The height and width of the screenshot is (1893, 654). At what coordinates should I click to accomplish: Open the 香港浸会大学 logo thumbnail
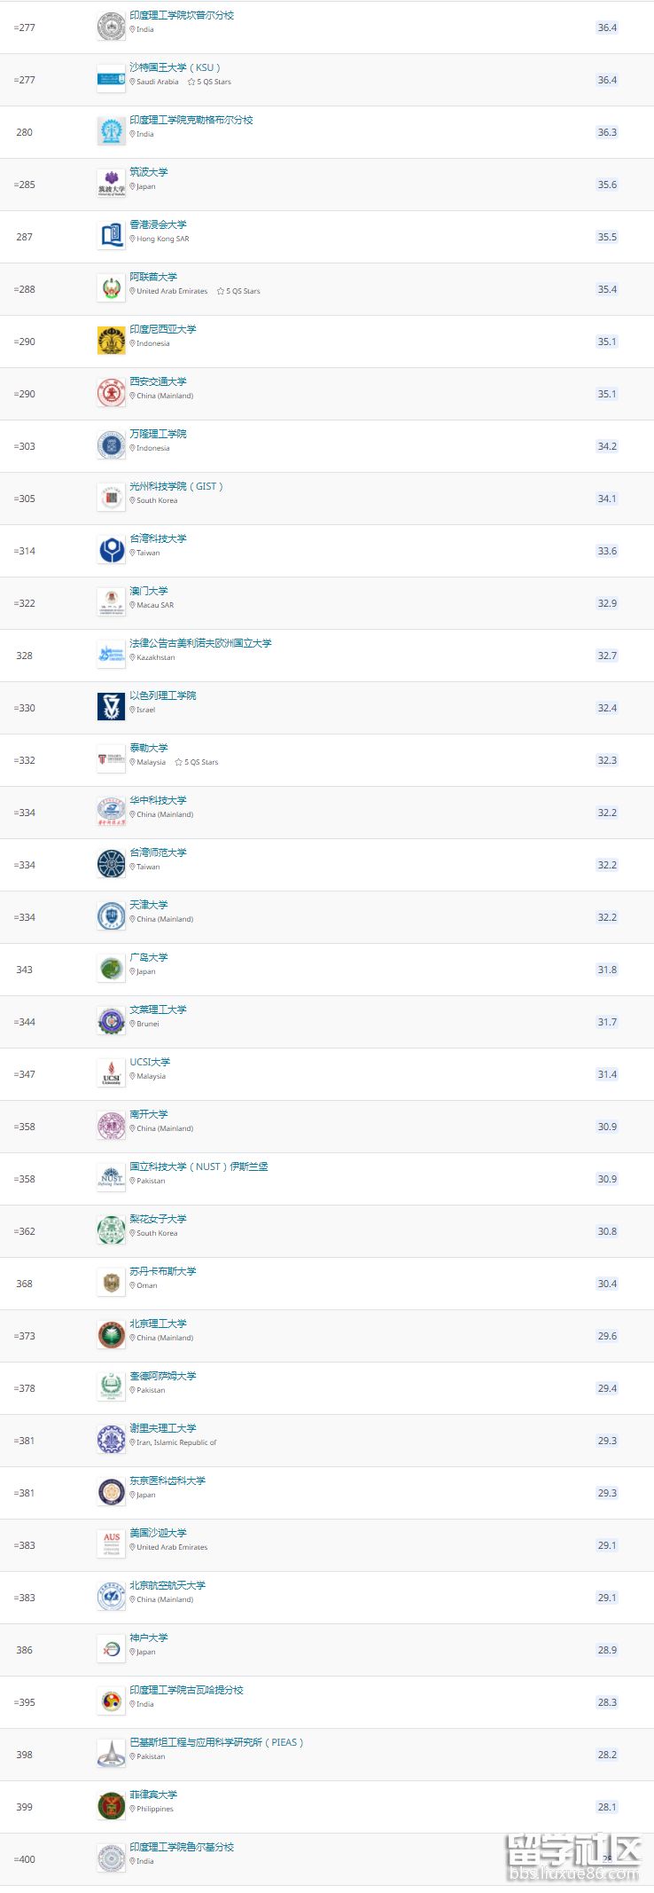(x=111, y=237)
